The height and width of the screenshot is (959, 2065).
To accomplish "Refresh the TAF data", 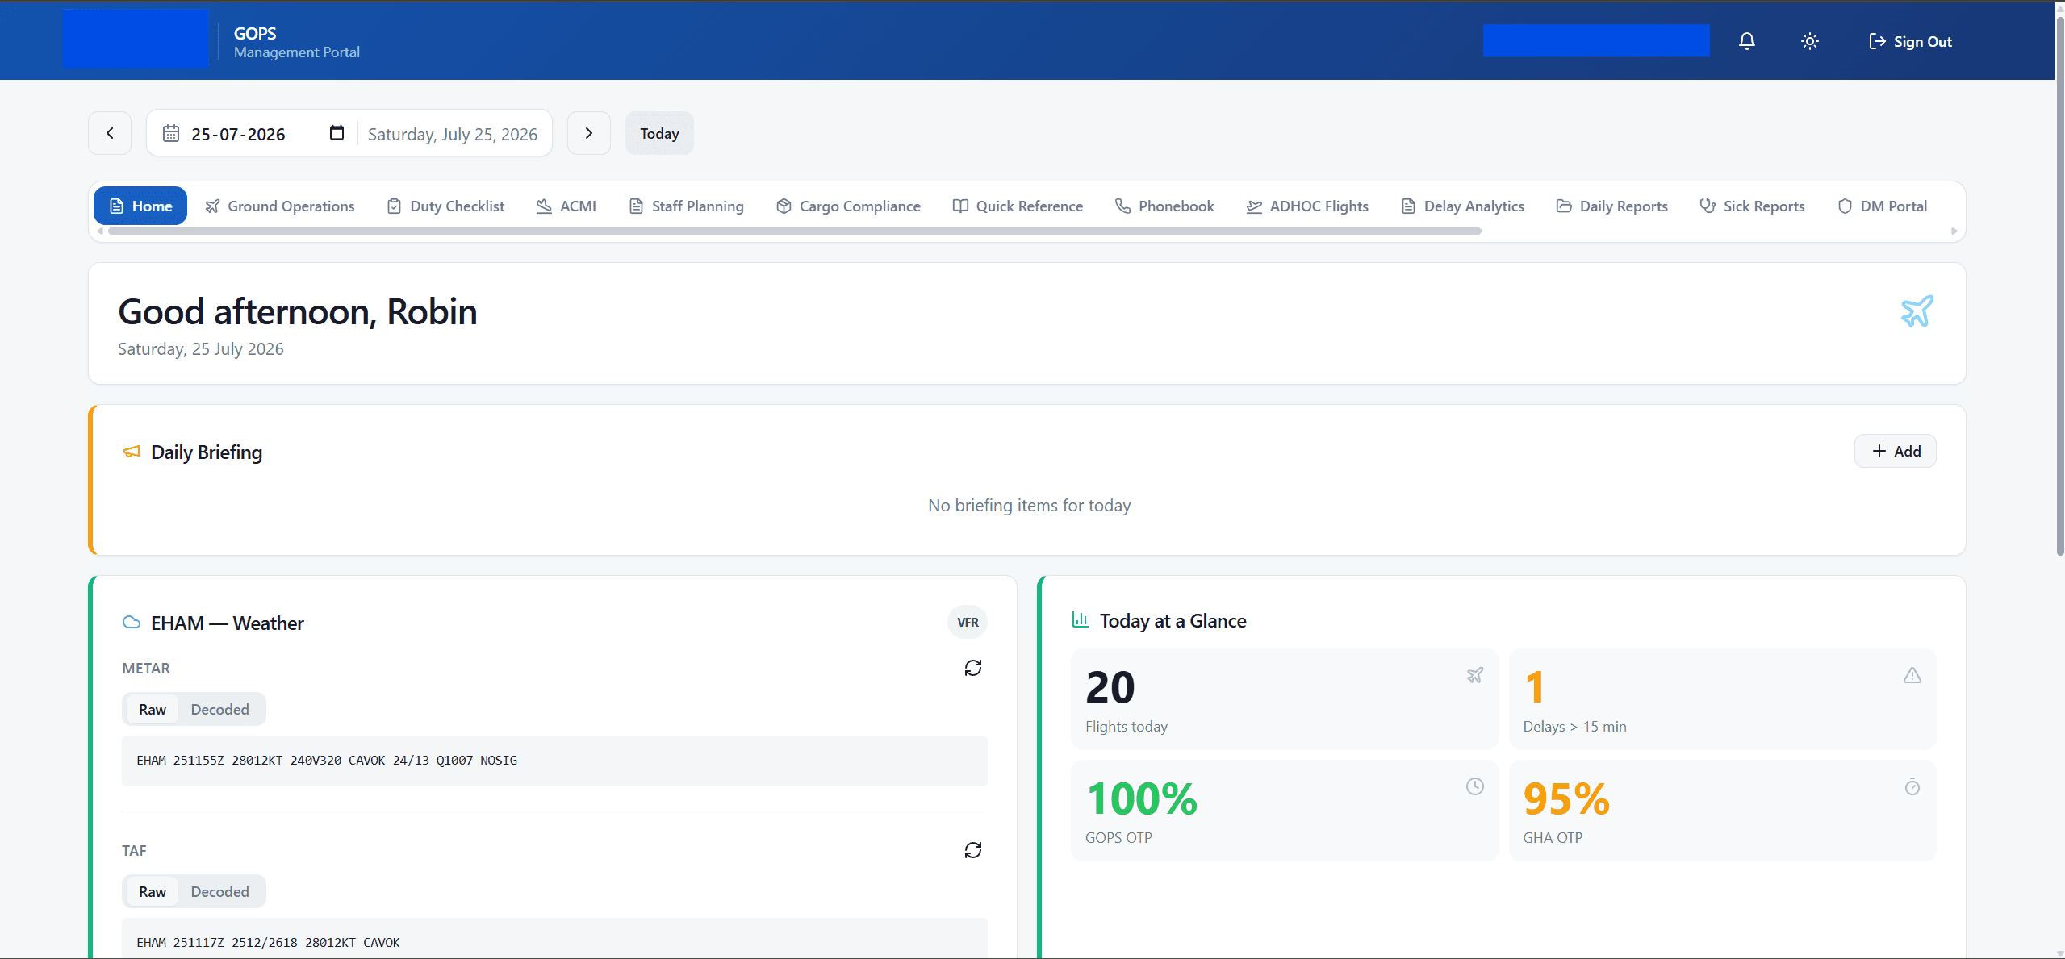I will 972,850.
